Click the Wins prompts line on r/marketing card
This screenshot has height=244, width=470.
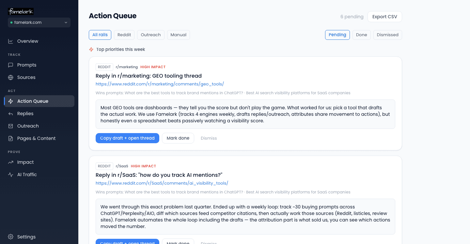223,93
